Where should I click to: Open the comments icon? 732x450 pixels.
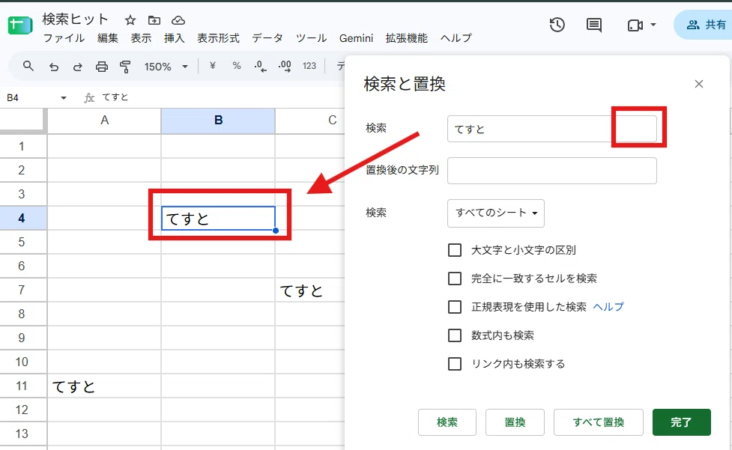tap(594, 25)
